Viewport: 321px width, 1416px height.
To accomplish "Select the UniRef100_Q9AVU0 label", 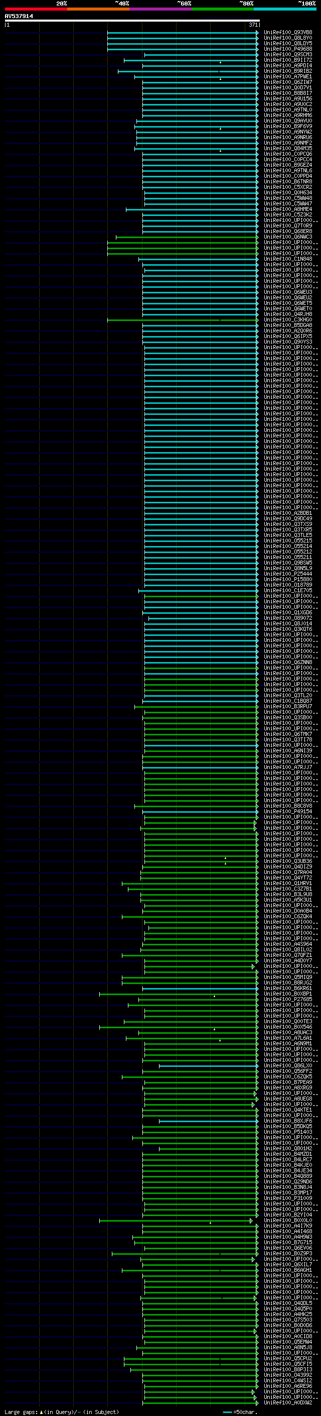I will 287,121.
